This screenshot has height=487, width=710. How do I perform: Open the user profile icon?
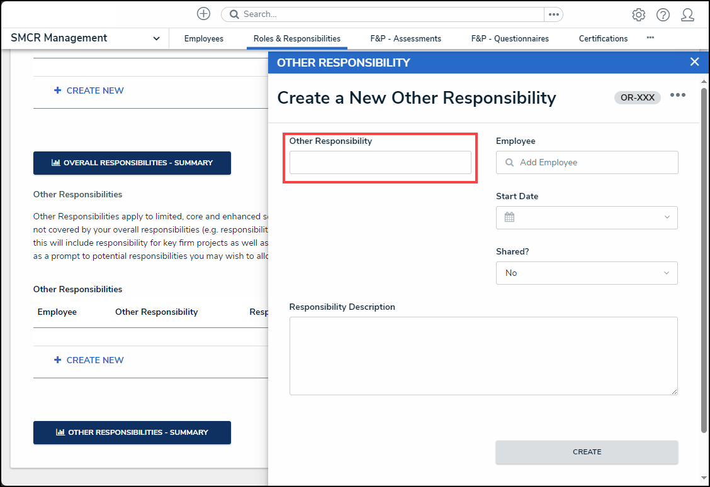687,14
